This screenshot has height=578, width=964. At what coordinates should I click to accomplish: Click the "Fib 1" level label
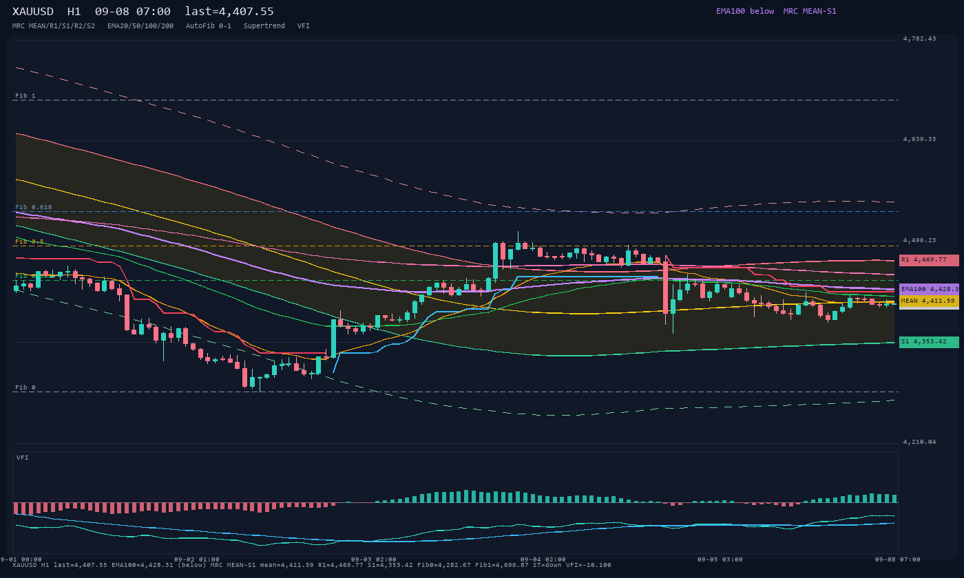pyautogui.click(x=25, y=96)
